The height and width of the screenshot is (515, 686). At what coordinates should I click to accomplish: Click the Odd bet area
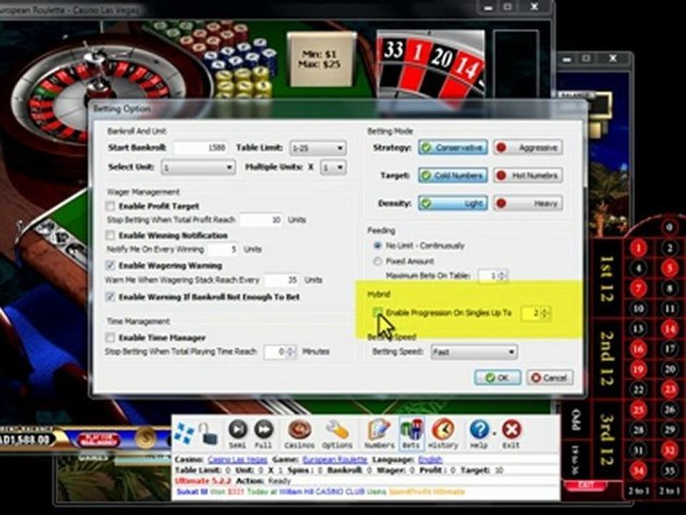tap(576, 420)
